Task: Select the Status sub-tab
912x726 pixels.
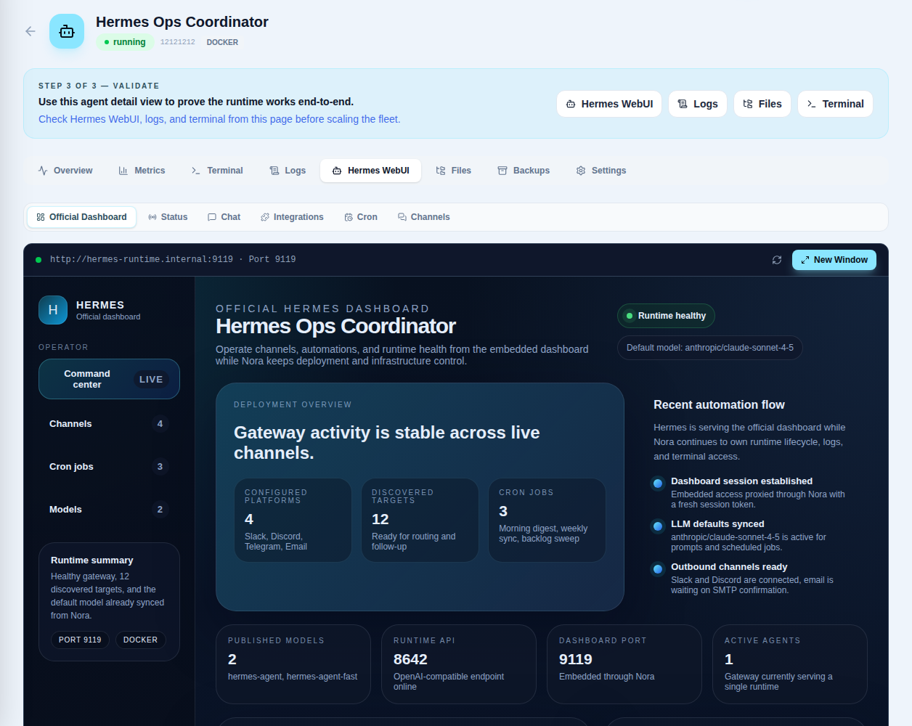Action: [x=168, y=217]
